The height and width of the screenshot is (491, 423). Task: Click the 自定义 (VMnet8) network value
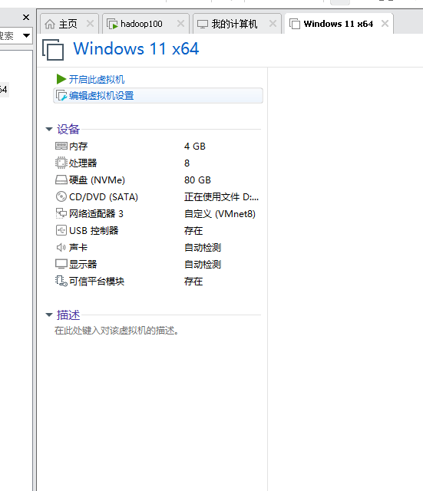click(x=220, y=214)
